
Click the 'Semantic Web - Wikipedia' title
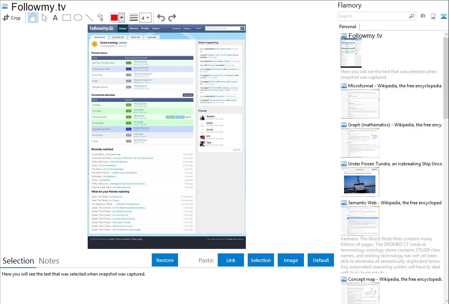[395, 203]
